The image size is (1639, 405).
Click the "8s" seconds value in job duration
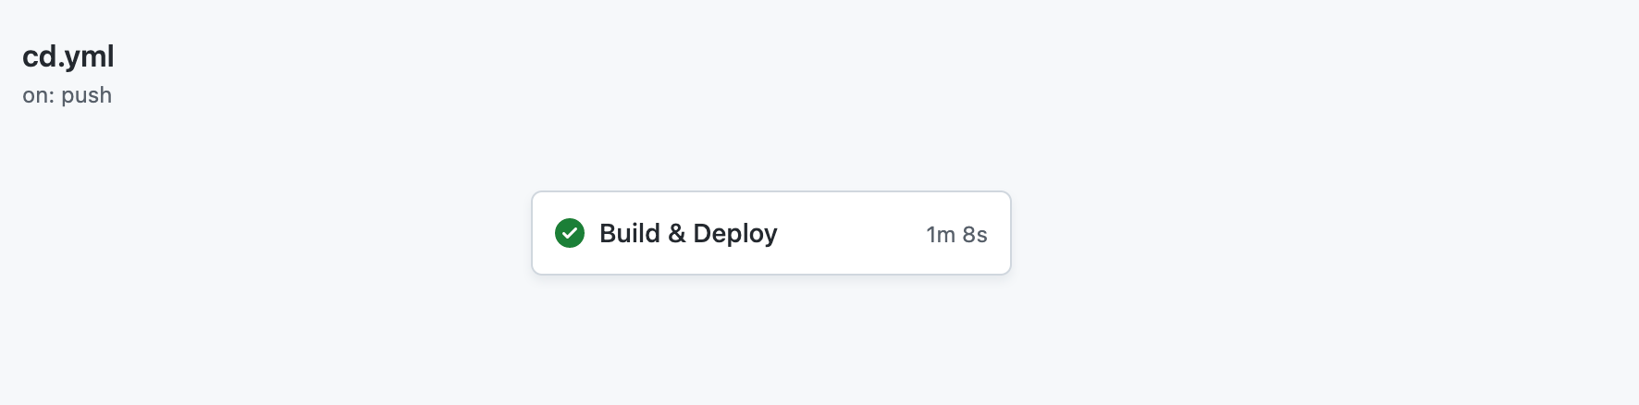[x=975, y=234]
